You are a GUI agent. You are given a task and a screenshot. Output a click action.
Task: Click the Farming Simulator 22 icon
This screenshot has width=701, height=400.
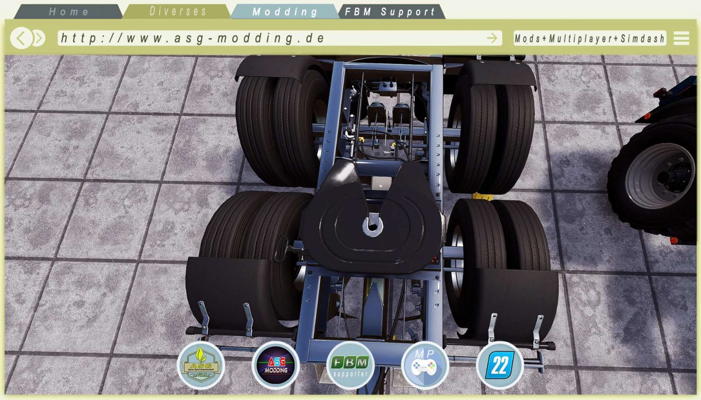[x=500, y=365]
